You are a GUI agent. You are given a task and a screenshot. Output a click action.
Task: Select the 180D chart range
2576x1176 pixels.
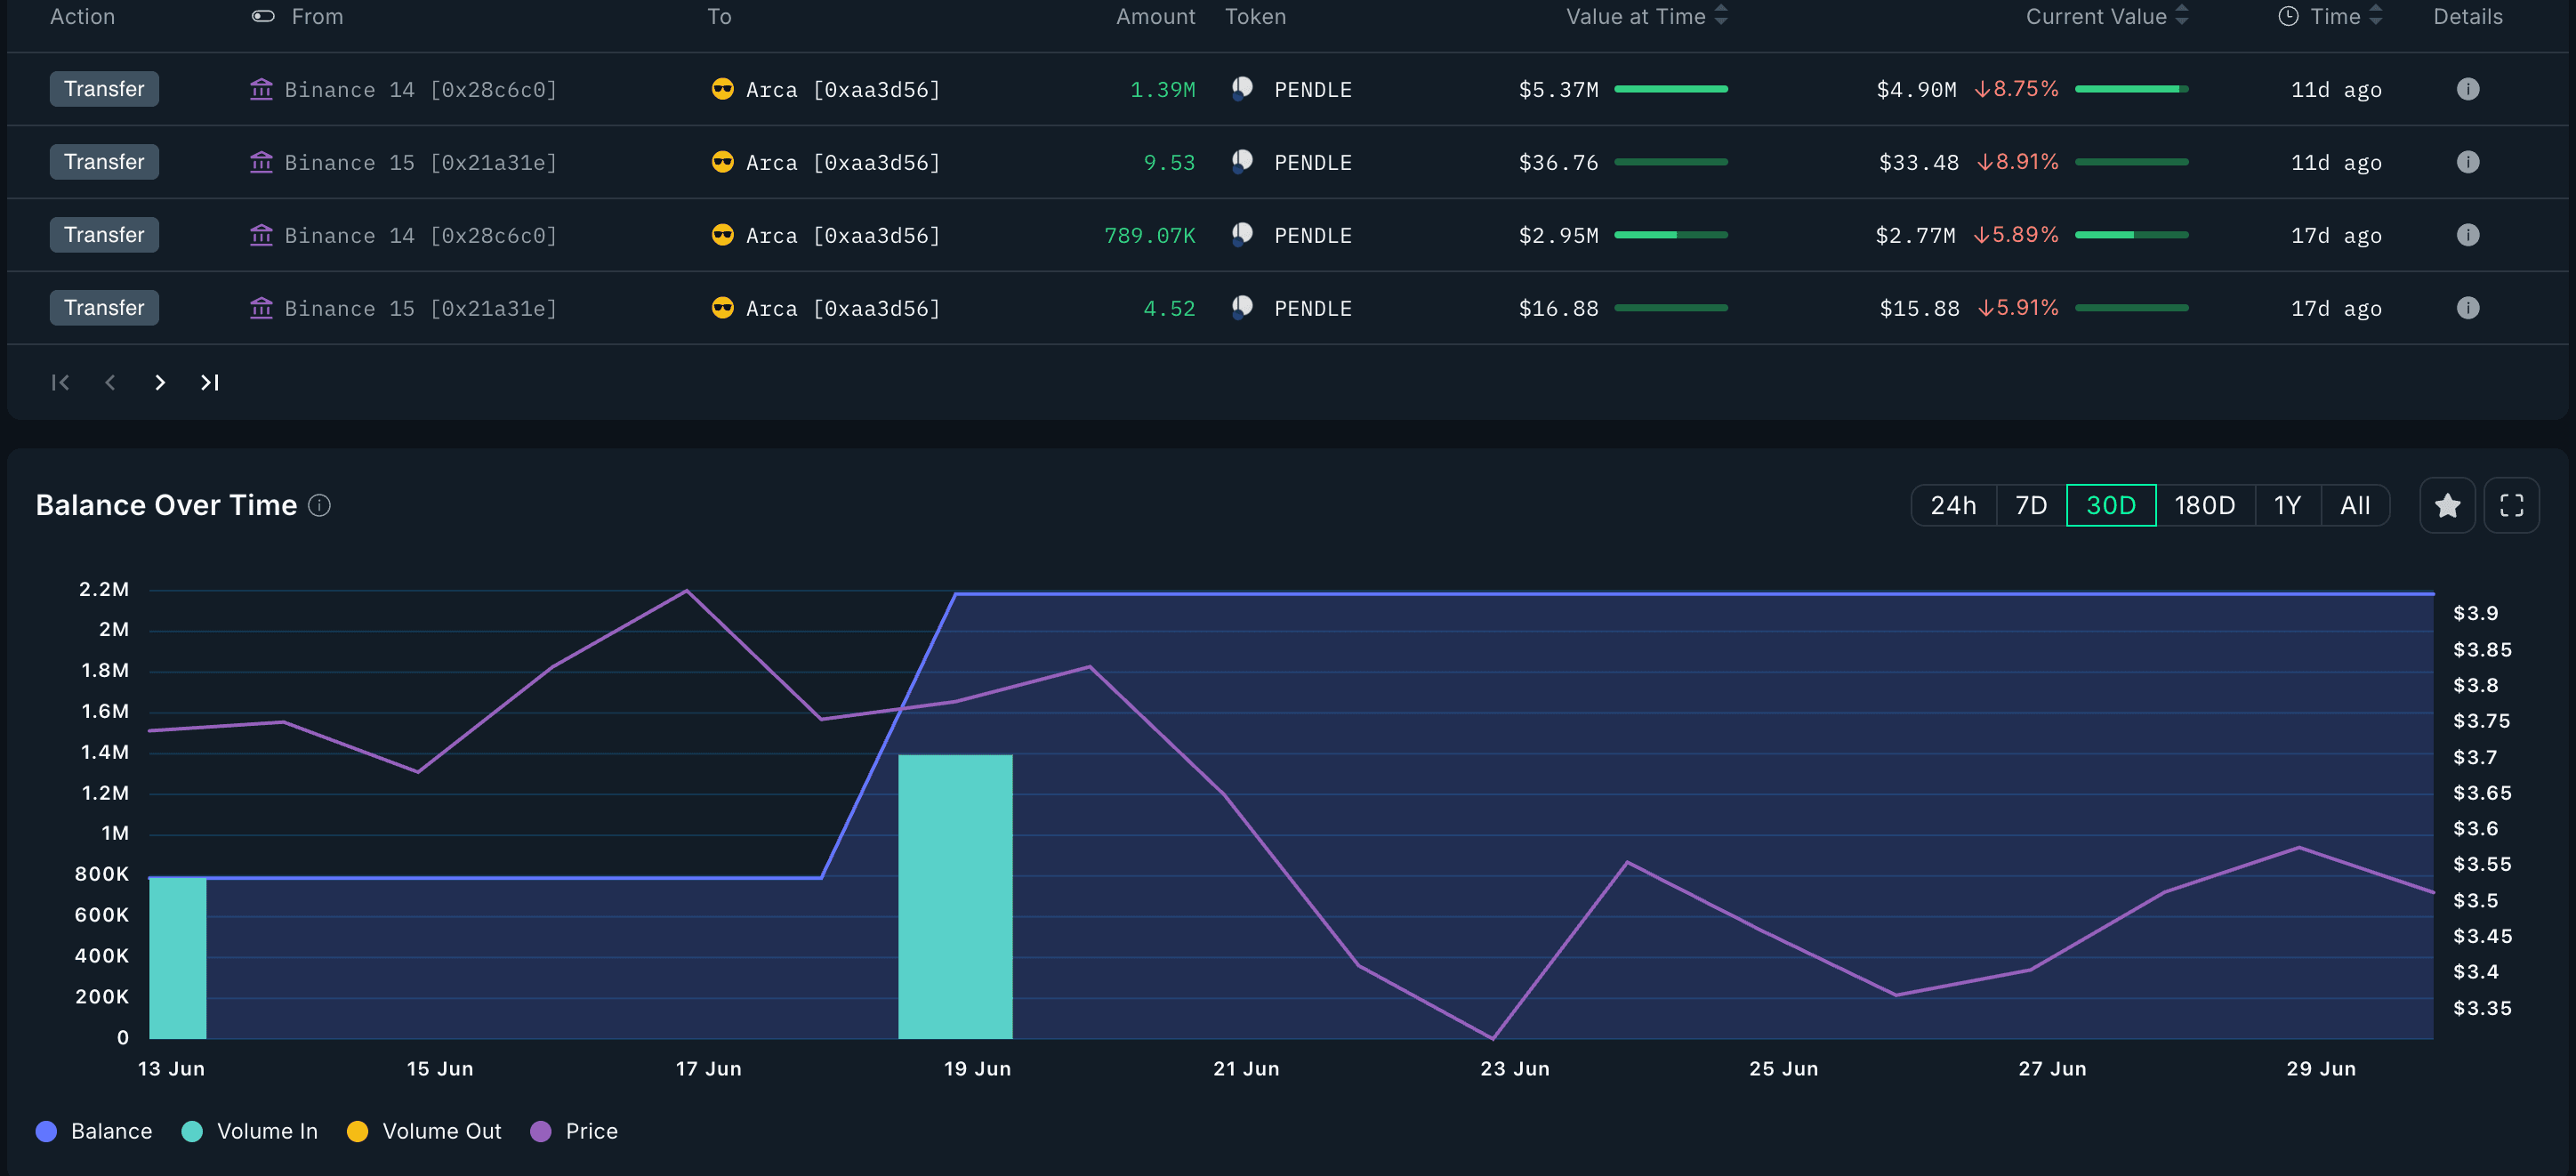[x=2204, y=506]
